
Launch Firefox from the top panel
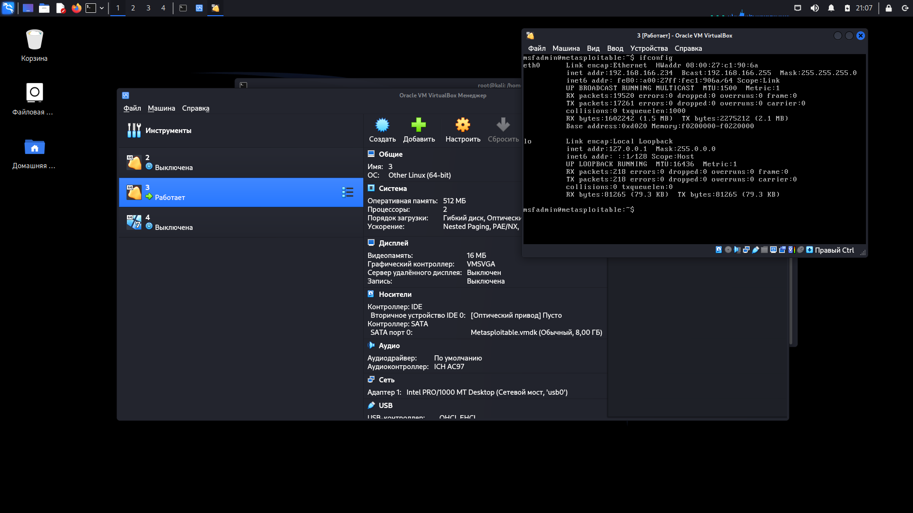(x=77, y=8)
